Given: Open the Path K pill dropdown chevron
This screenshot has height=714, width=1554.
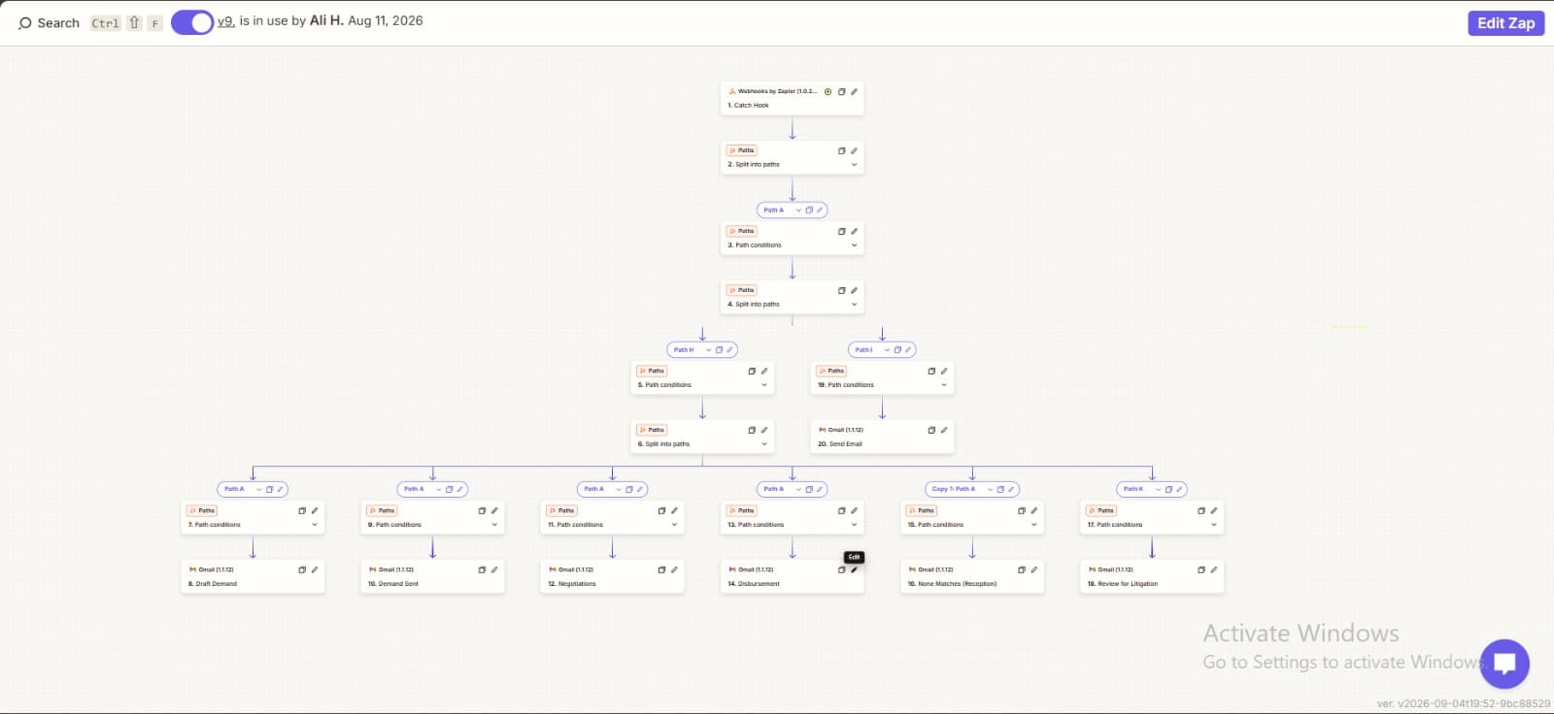Looking at the screenshot, I should click(1158, 490).
